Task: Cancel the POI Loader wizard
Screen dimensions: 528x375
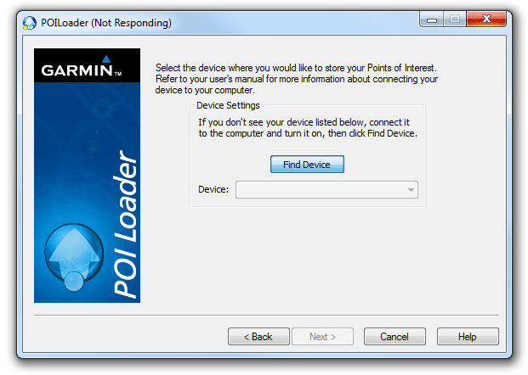Action: (395, 337)
